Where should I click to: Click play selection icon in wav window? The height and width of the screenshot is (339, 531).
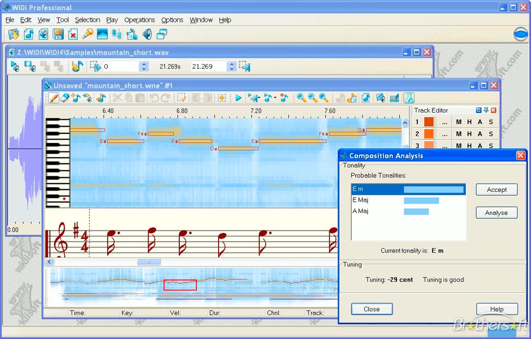pos(30,66)
